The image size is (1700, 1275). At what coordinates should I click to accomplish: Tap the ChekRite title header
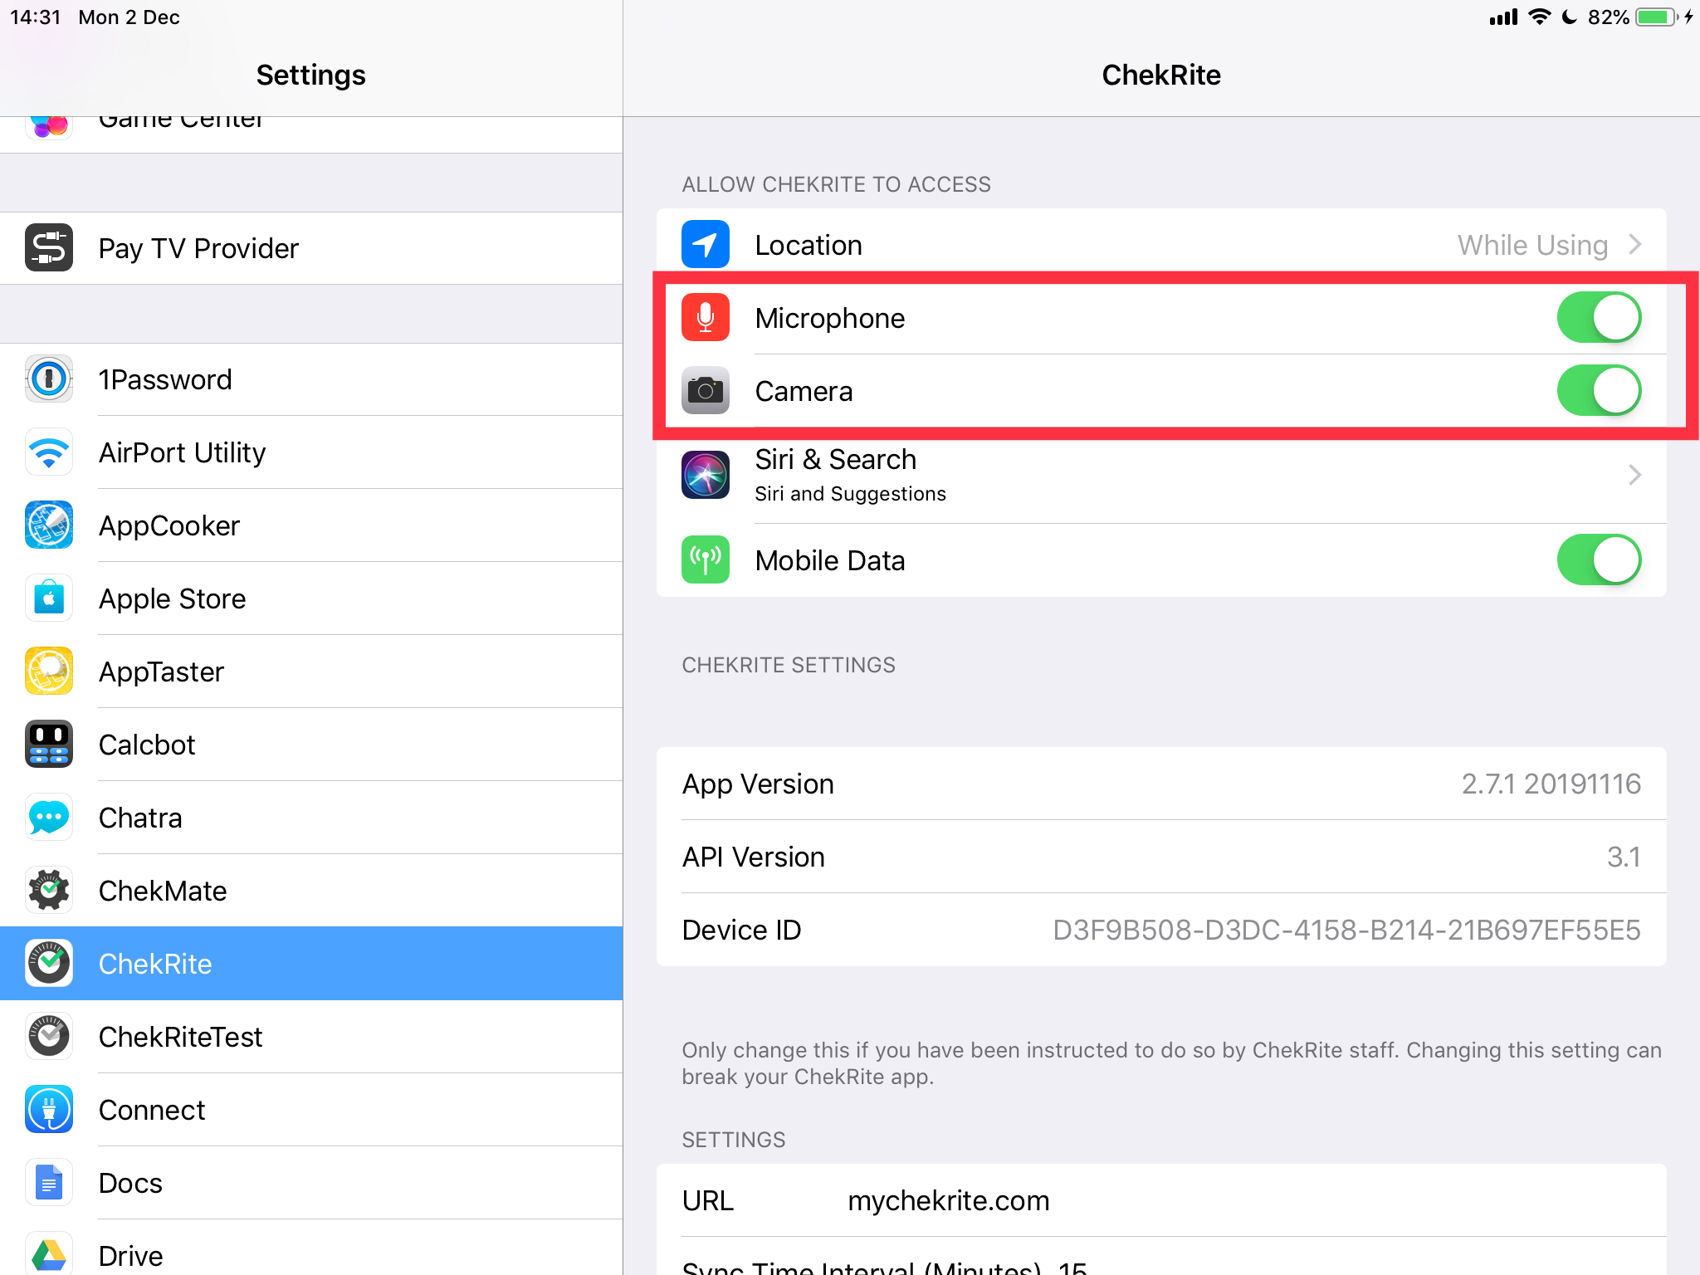click(x=1161, y=75)
